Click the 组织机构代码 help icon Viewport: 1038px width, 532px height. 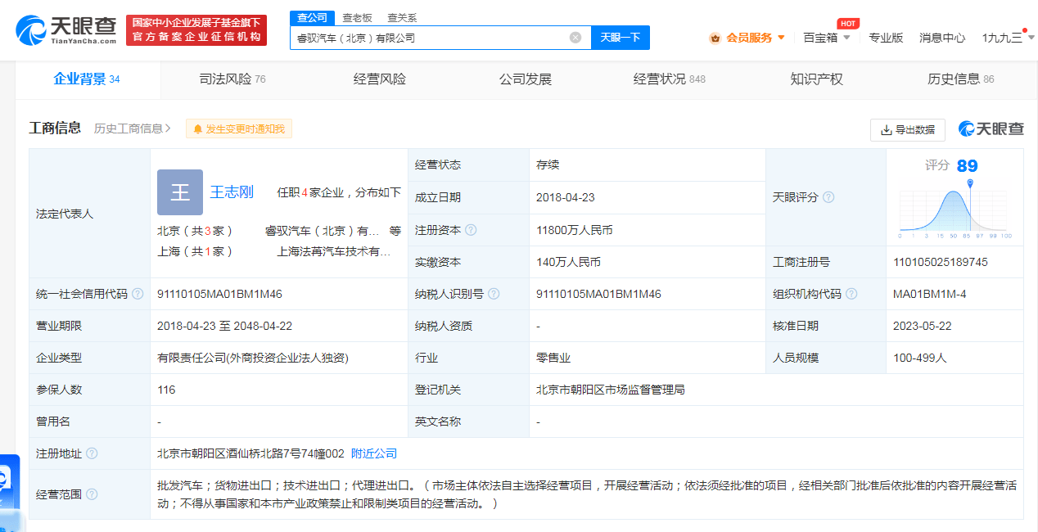point(851,294)
